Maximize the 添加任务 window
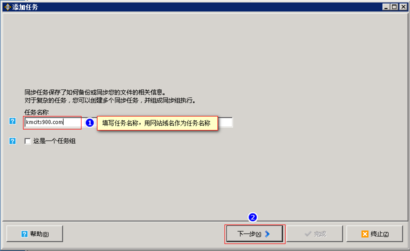Screen dimensions: 410x251 (394, 7)
